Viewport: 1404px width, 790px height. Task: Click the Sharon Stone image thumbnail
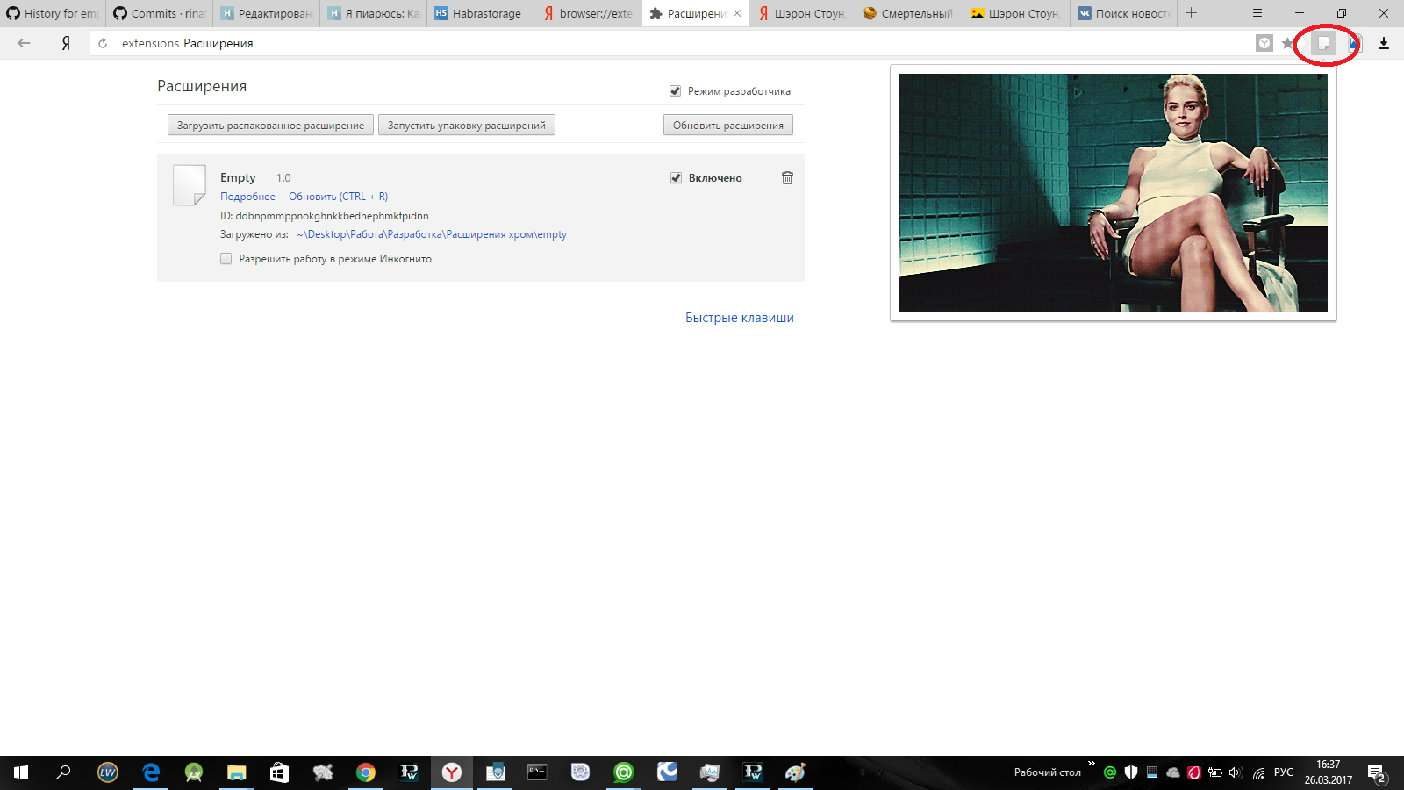pyautogui.click(x=1113, y=191)
